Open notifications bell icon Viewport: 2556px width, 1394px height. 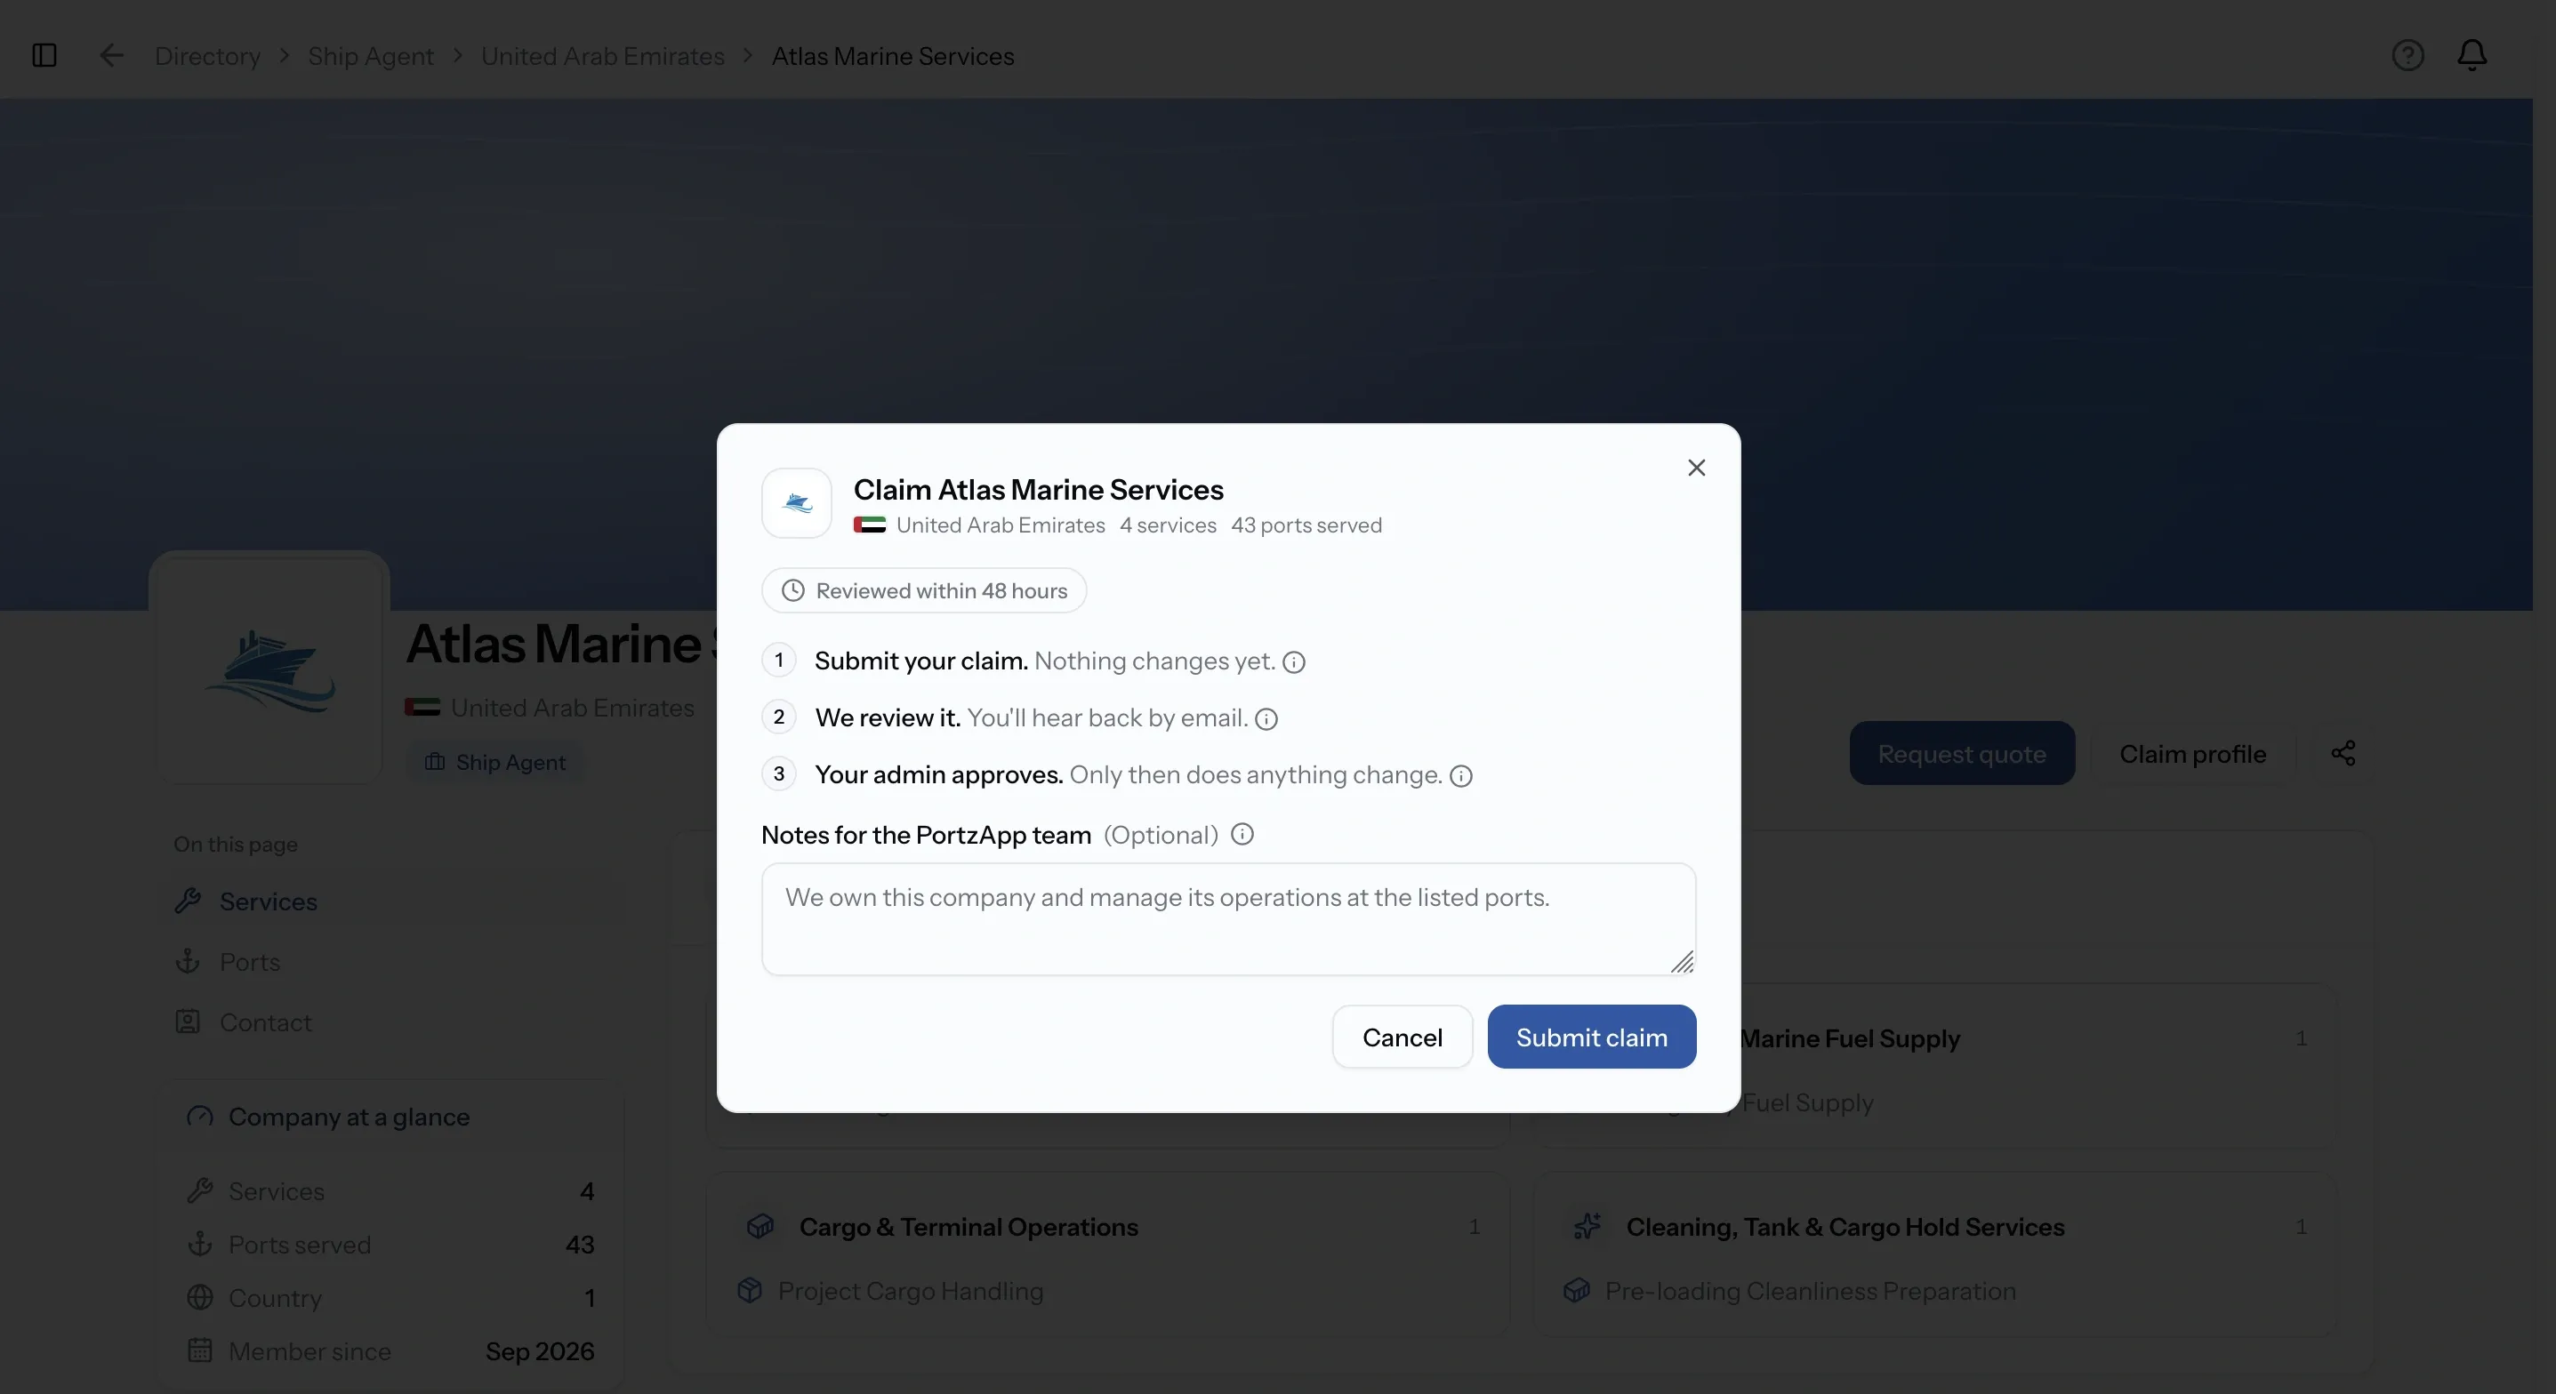click(2472, 55)
